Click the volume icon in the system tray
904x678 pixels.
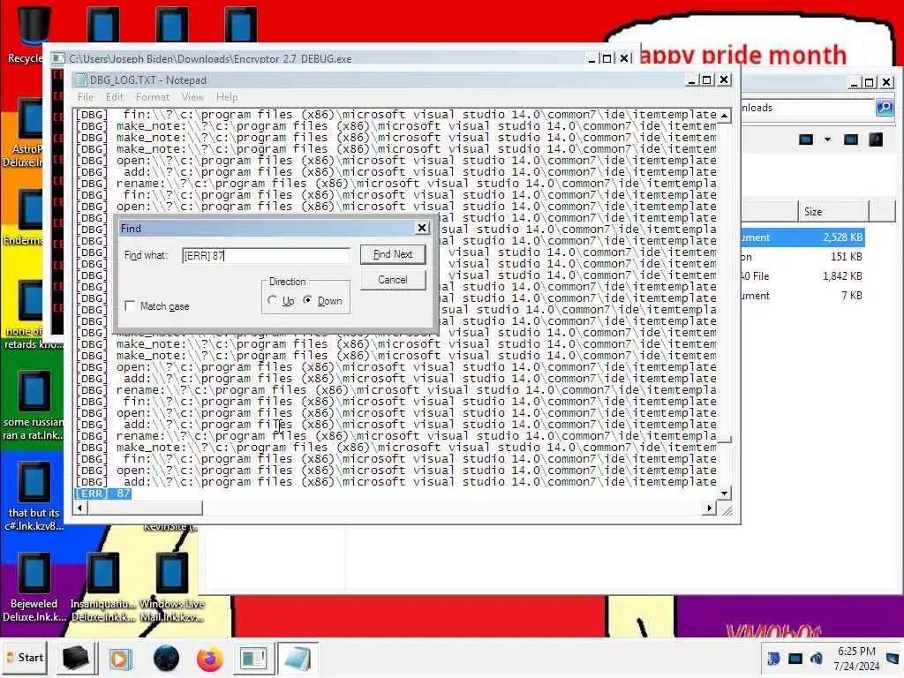[x=817, y=658]
